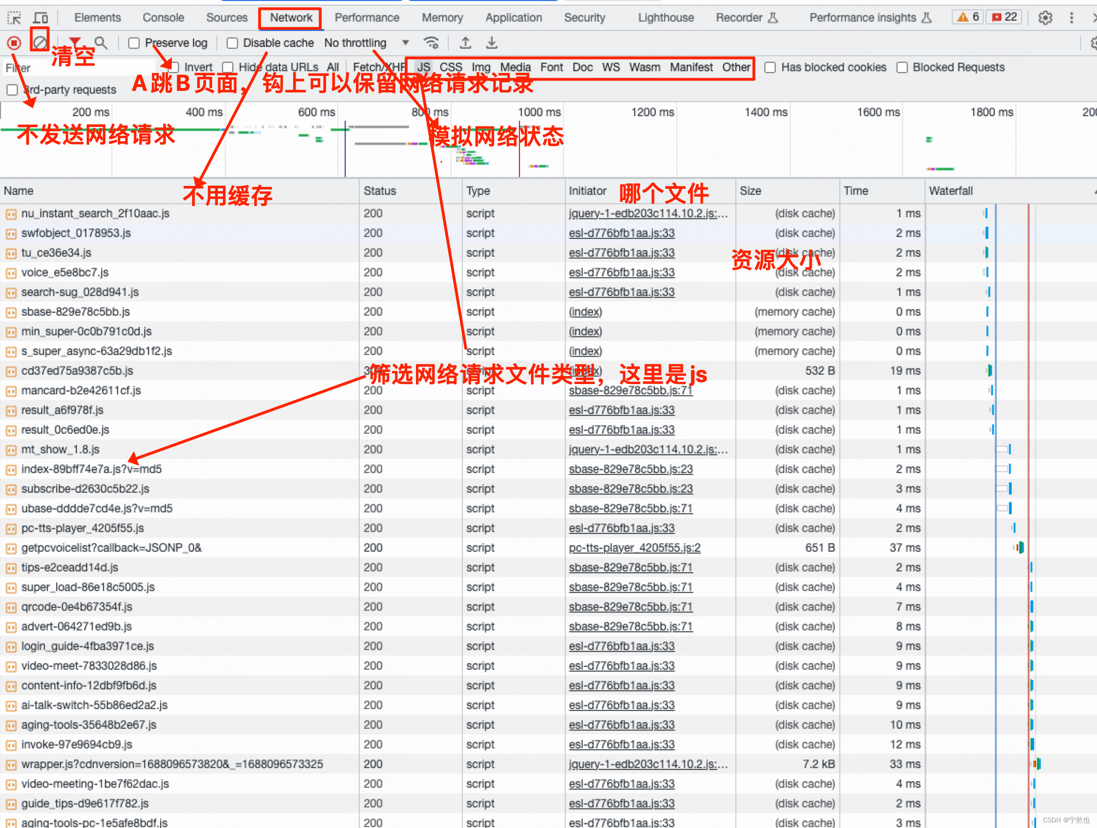Import HAR file upload icon

click(465, 43)
